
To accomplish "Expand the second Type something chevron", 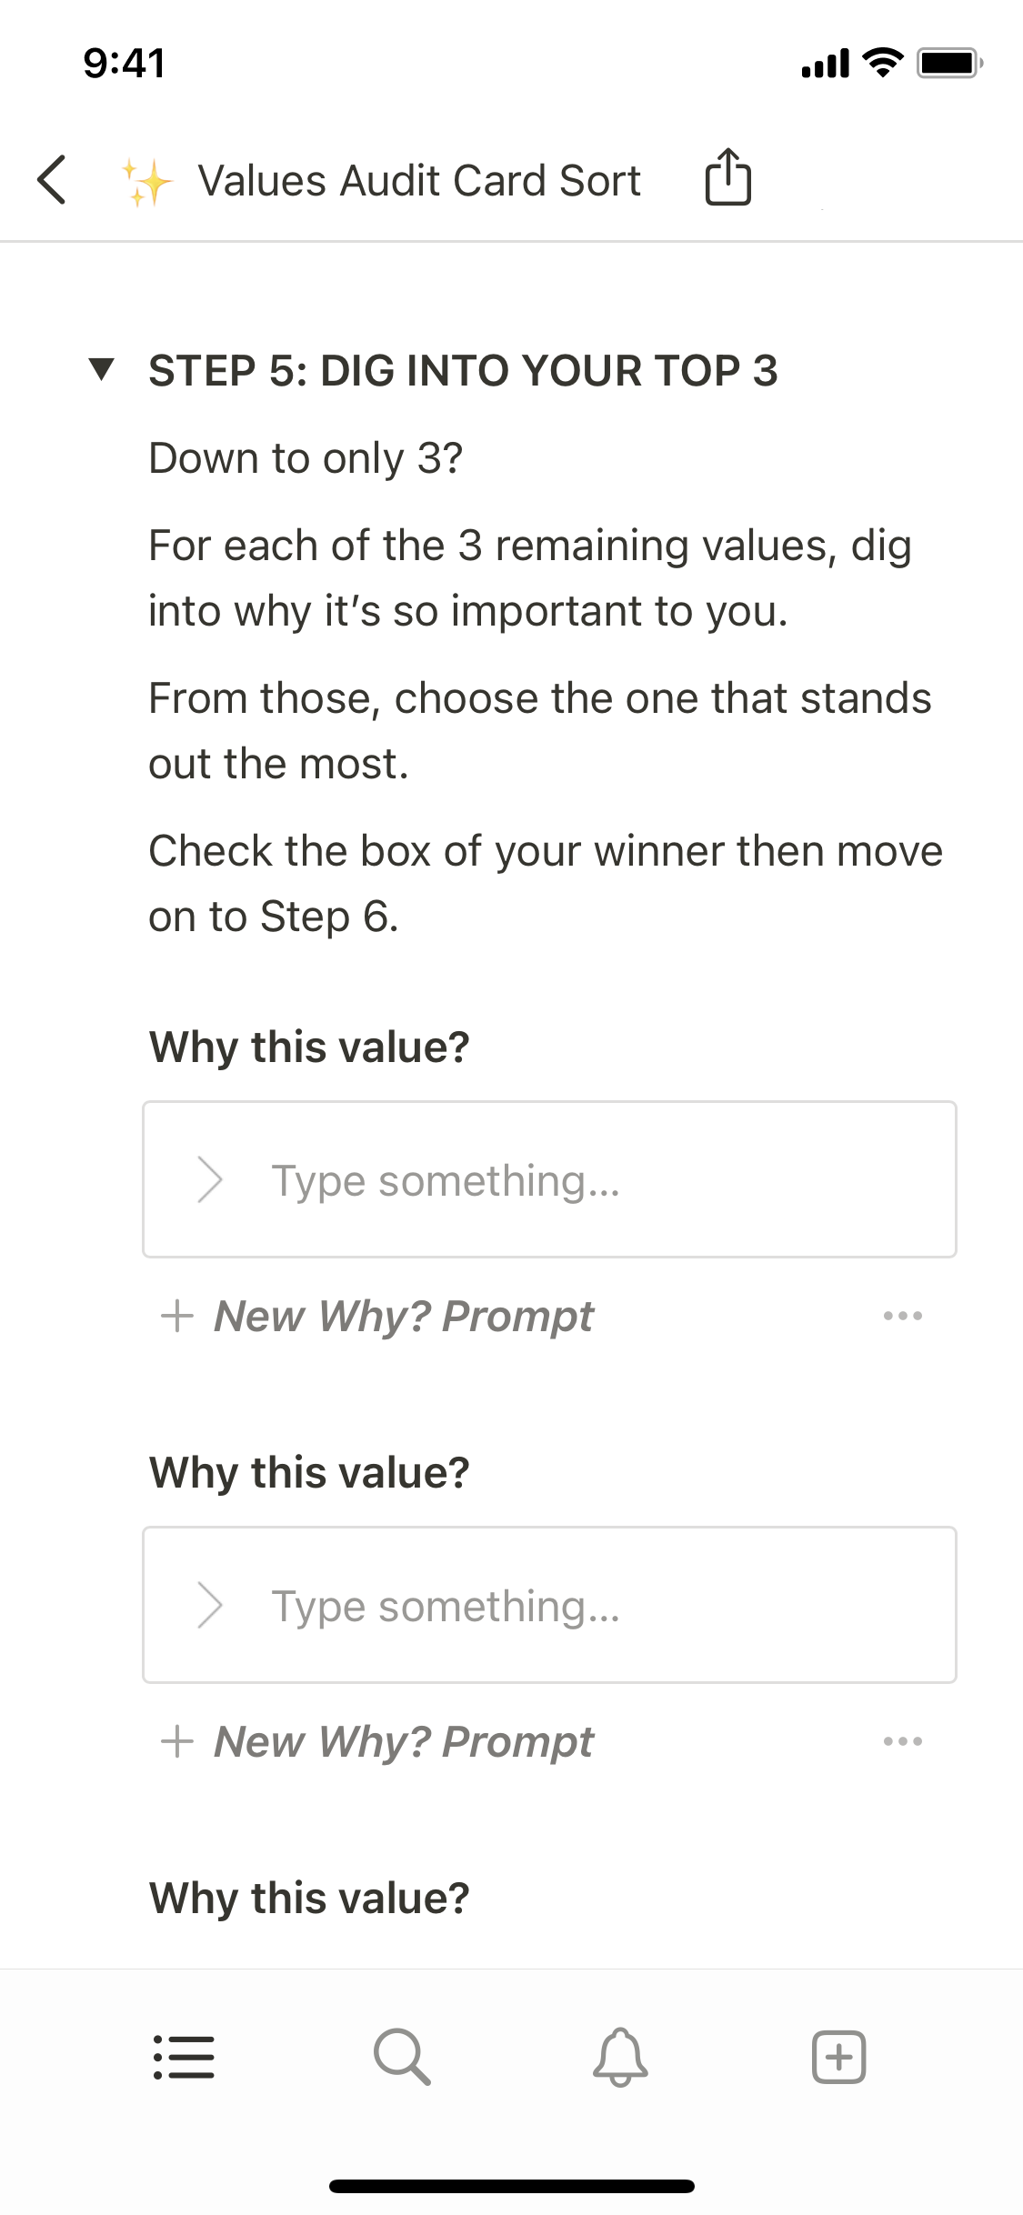I will coord(210,1606).
